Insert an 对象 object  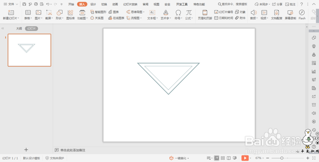[x=240, y=12]
